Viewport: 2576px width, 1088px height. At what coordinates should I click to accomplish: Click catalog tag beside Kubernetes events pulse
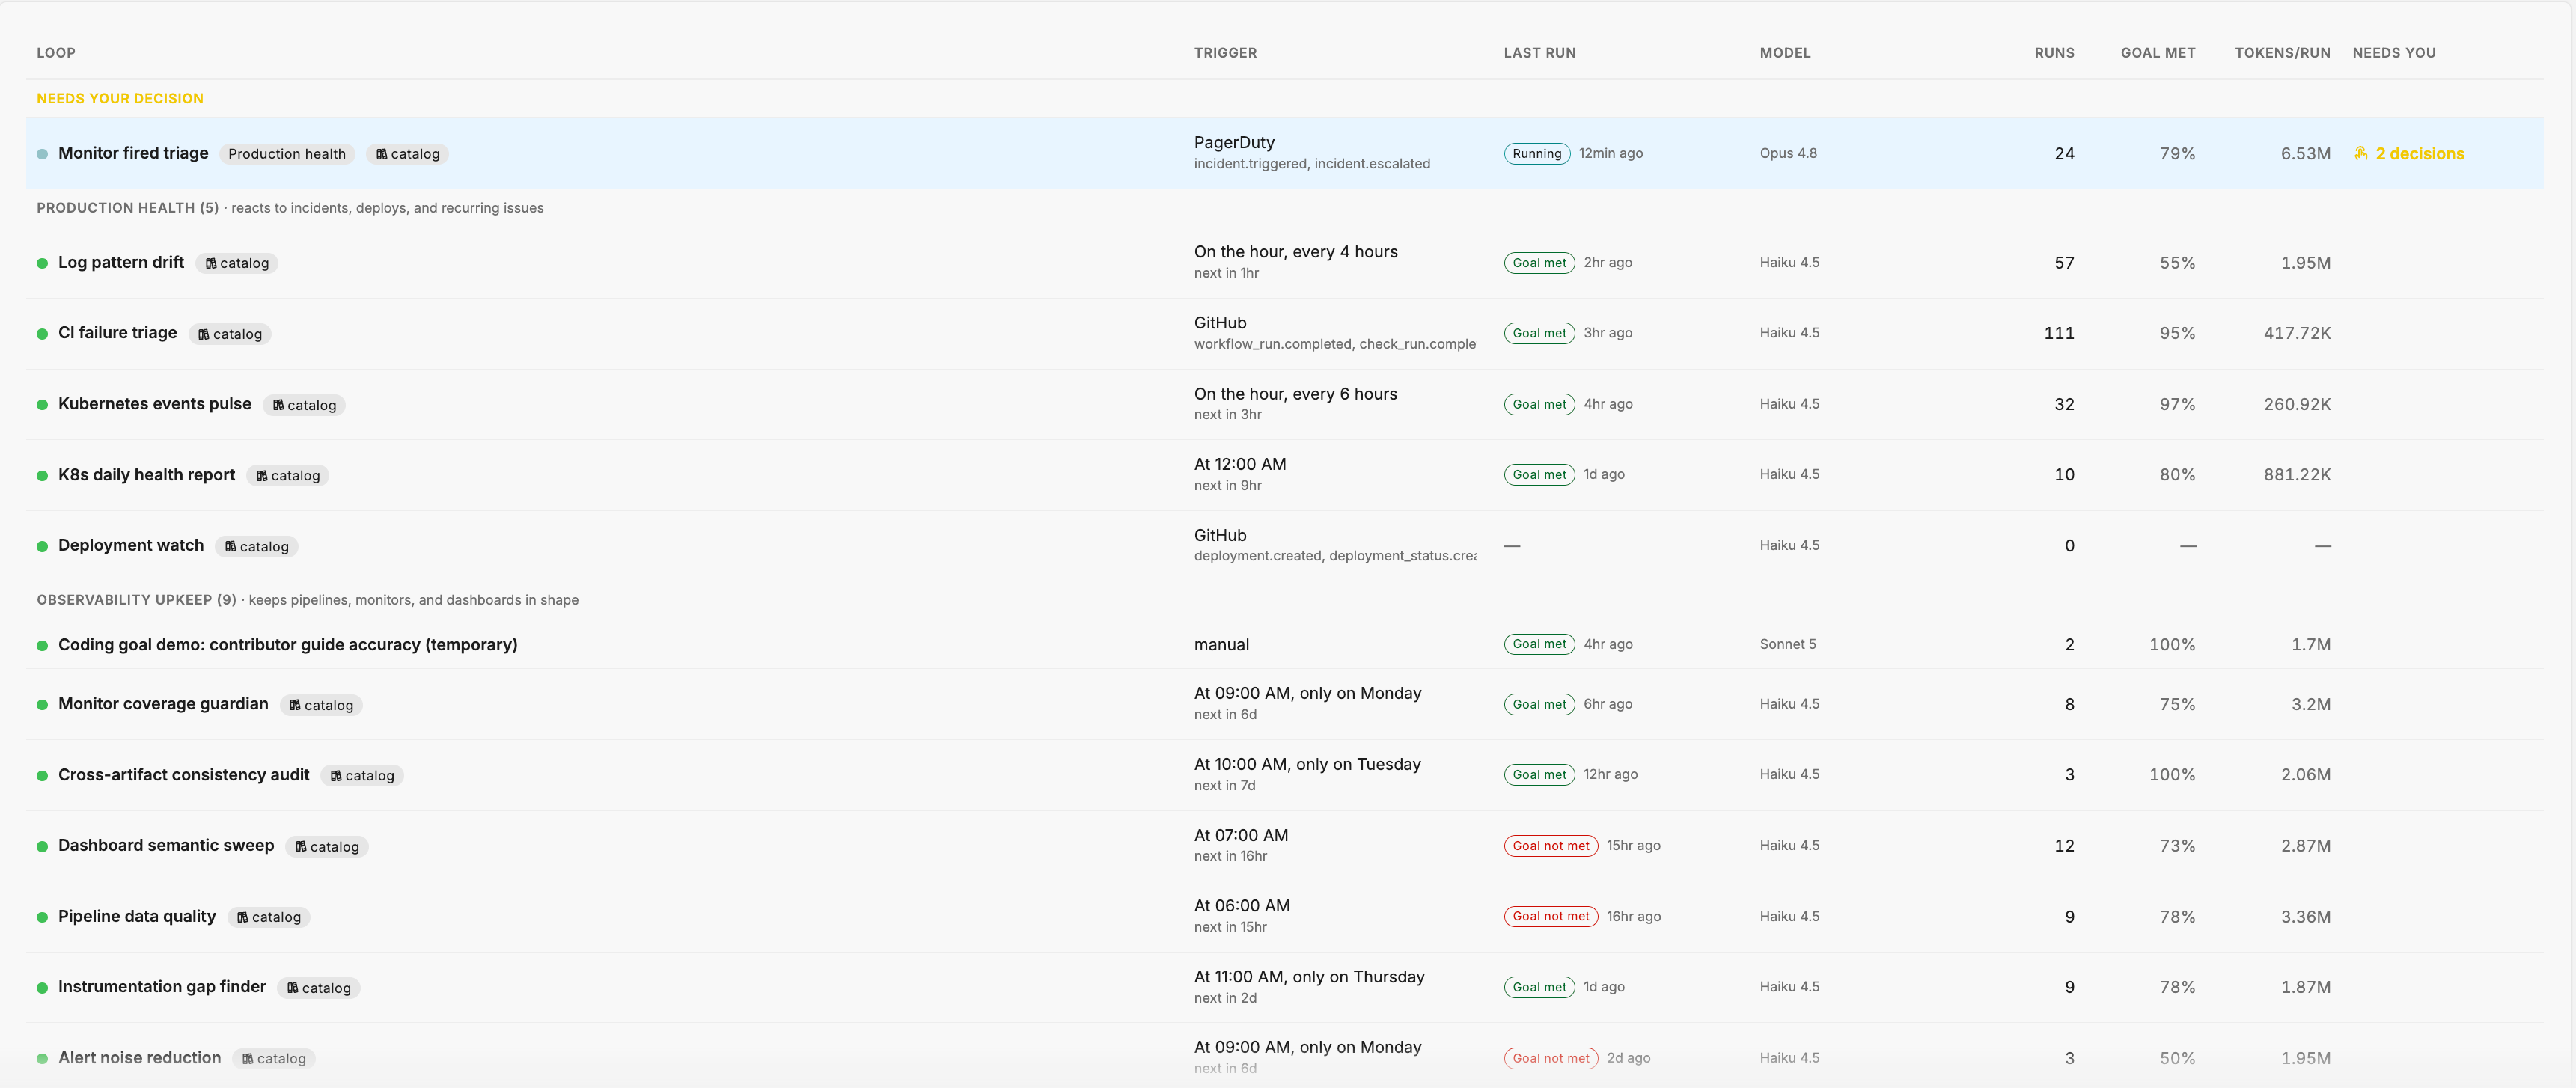[x=304, y=405]
